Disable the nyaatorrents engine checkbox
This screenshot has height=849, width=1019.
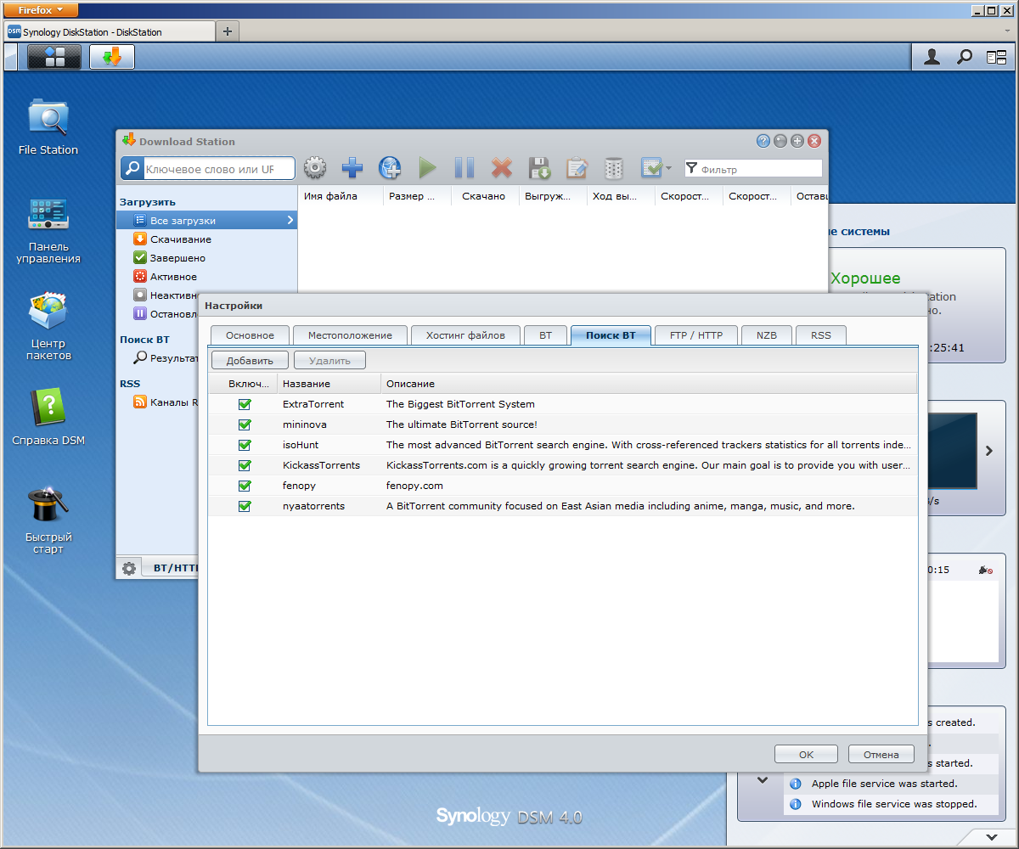tap(245, 506)
